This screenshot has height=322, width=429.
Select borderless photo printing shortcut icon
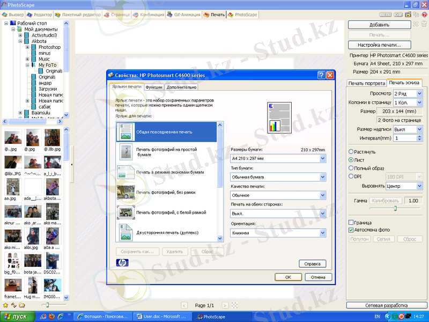[125, 192]
